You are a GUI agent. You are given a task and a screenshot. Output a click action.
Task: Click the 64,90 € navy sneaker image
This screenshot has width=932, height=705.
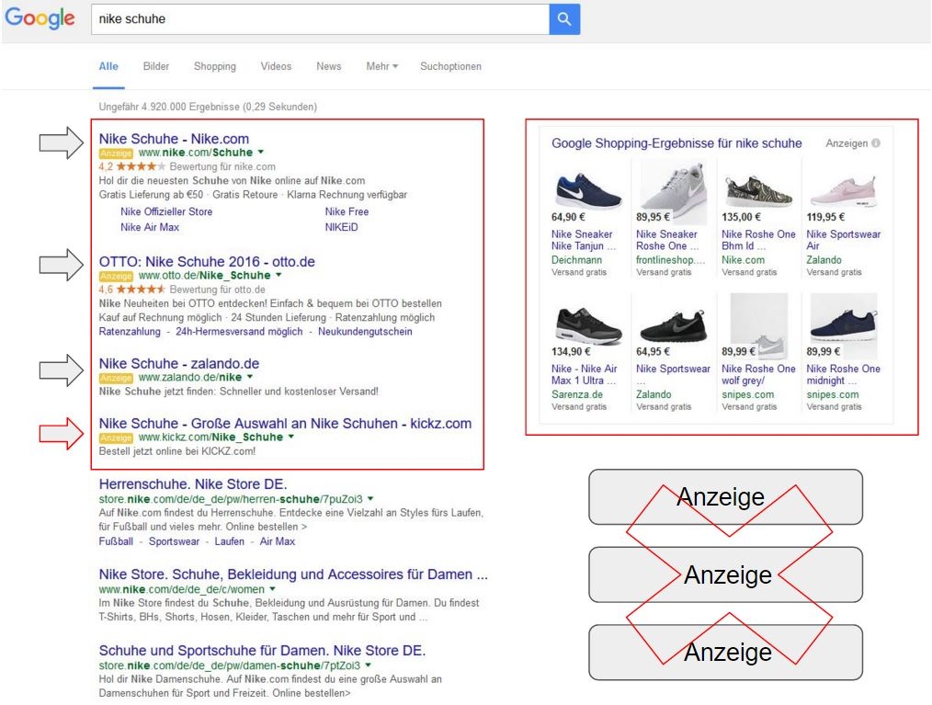pos(587,189)
